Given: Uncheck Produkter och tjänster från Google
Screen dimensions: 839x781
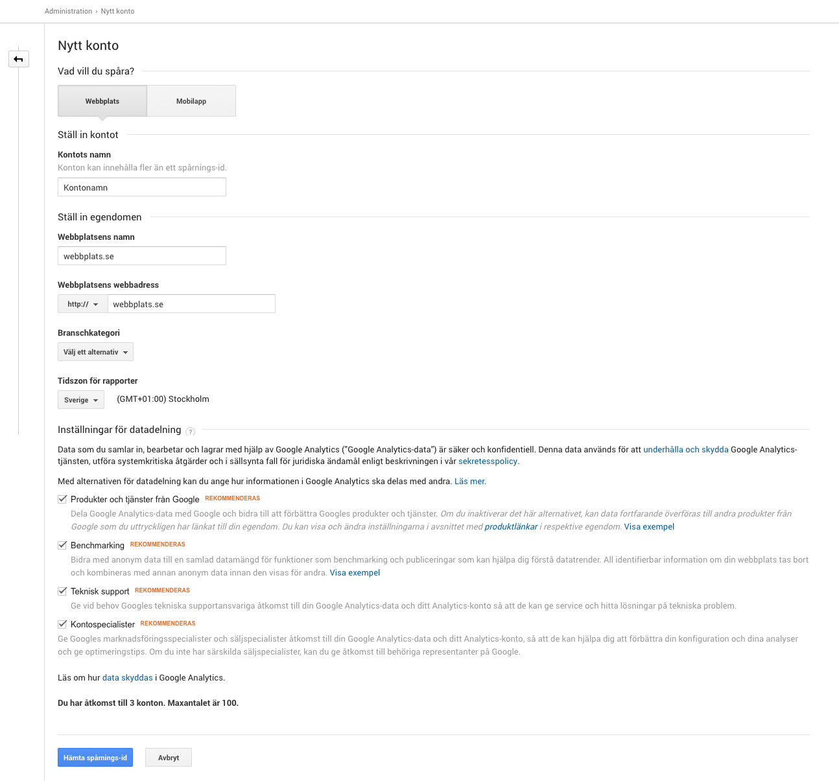Looking at the screenshot, I should tap(62, 499).
